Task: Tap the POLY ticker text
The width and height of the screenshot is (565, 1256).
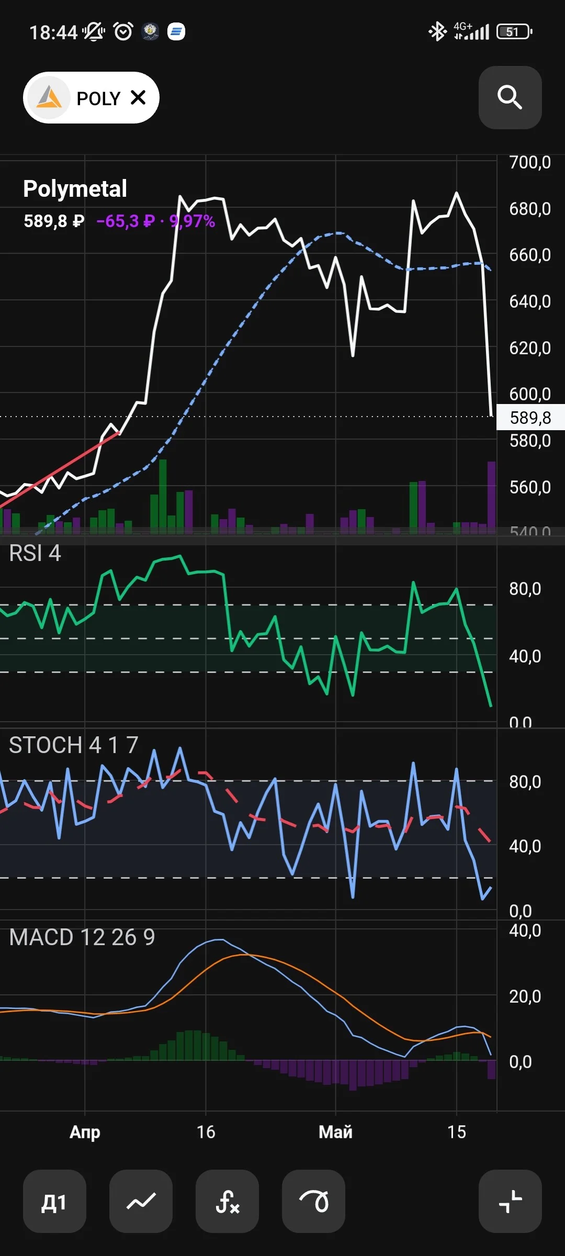Action: point(98,98)
